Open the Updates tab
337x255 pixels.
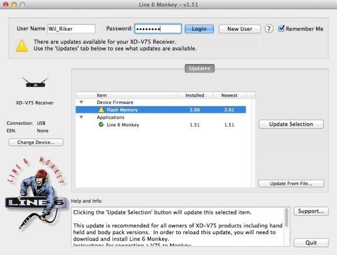tap(199, 69)
